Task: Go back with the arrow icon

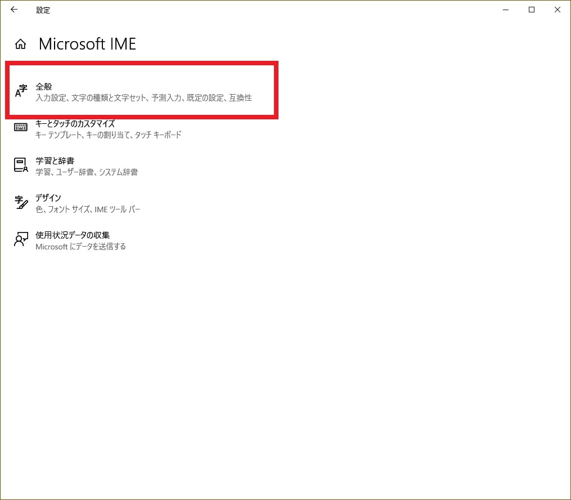Action: click(x=14, y=10)
